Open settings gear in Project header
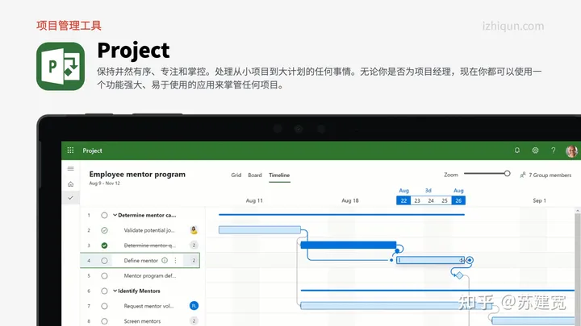This screenshot has width=581, height=326. (535, 150)
